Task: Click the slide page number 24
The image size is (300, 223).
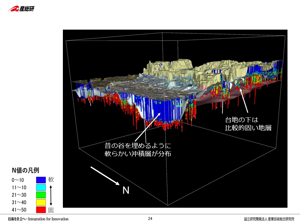Action: tap(150, 219)
